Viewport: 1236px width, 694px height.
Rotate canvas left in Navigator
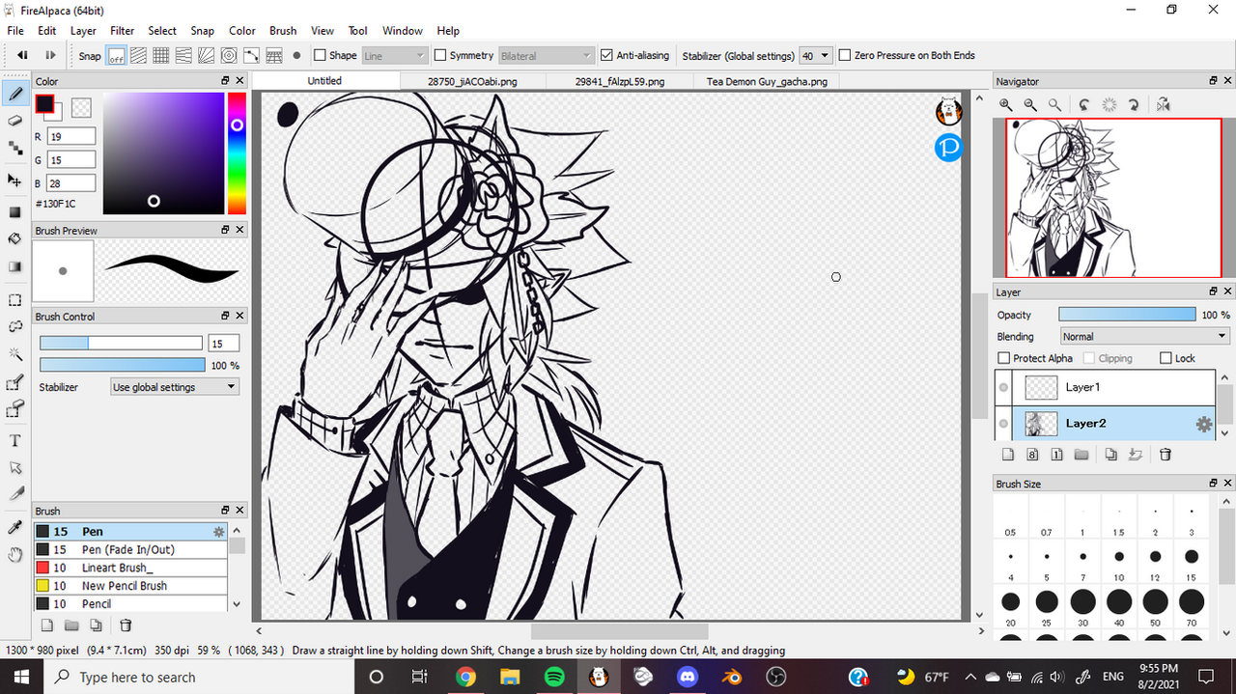click(1084, 104)
